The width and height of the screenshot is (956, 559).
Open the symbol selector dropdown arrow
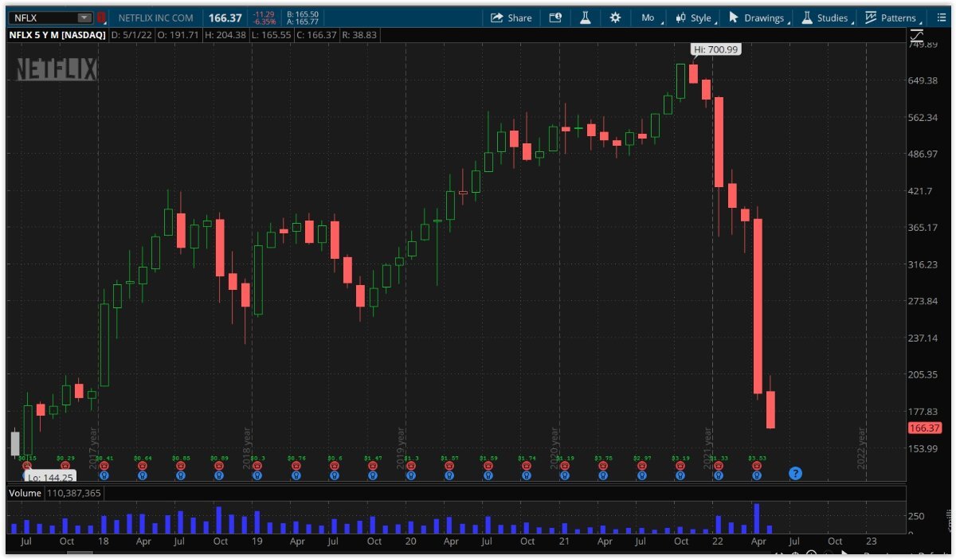pos(84,18)
